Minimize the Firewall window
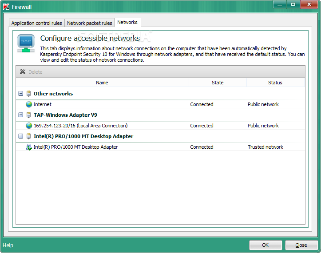This screenshot has width=321, height=253. (x=280, y=4)
